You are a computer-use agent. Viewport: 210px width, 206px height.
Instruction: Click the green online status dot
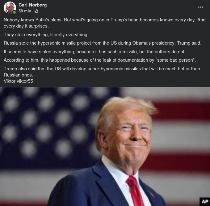click(14, 12)
